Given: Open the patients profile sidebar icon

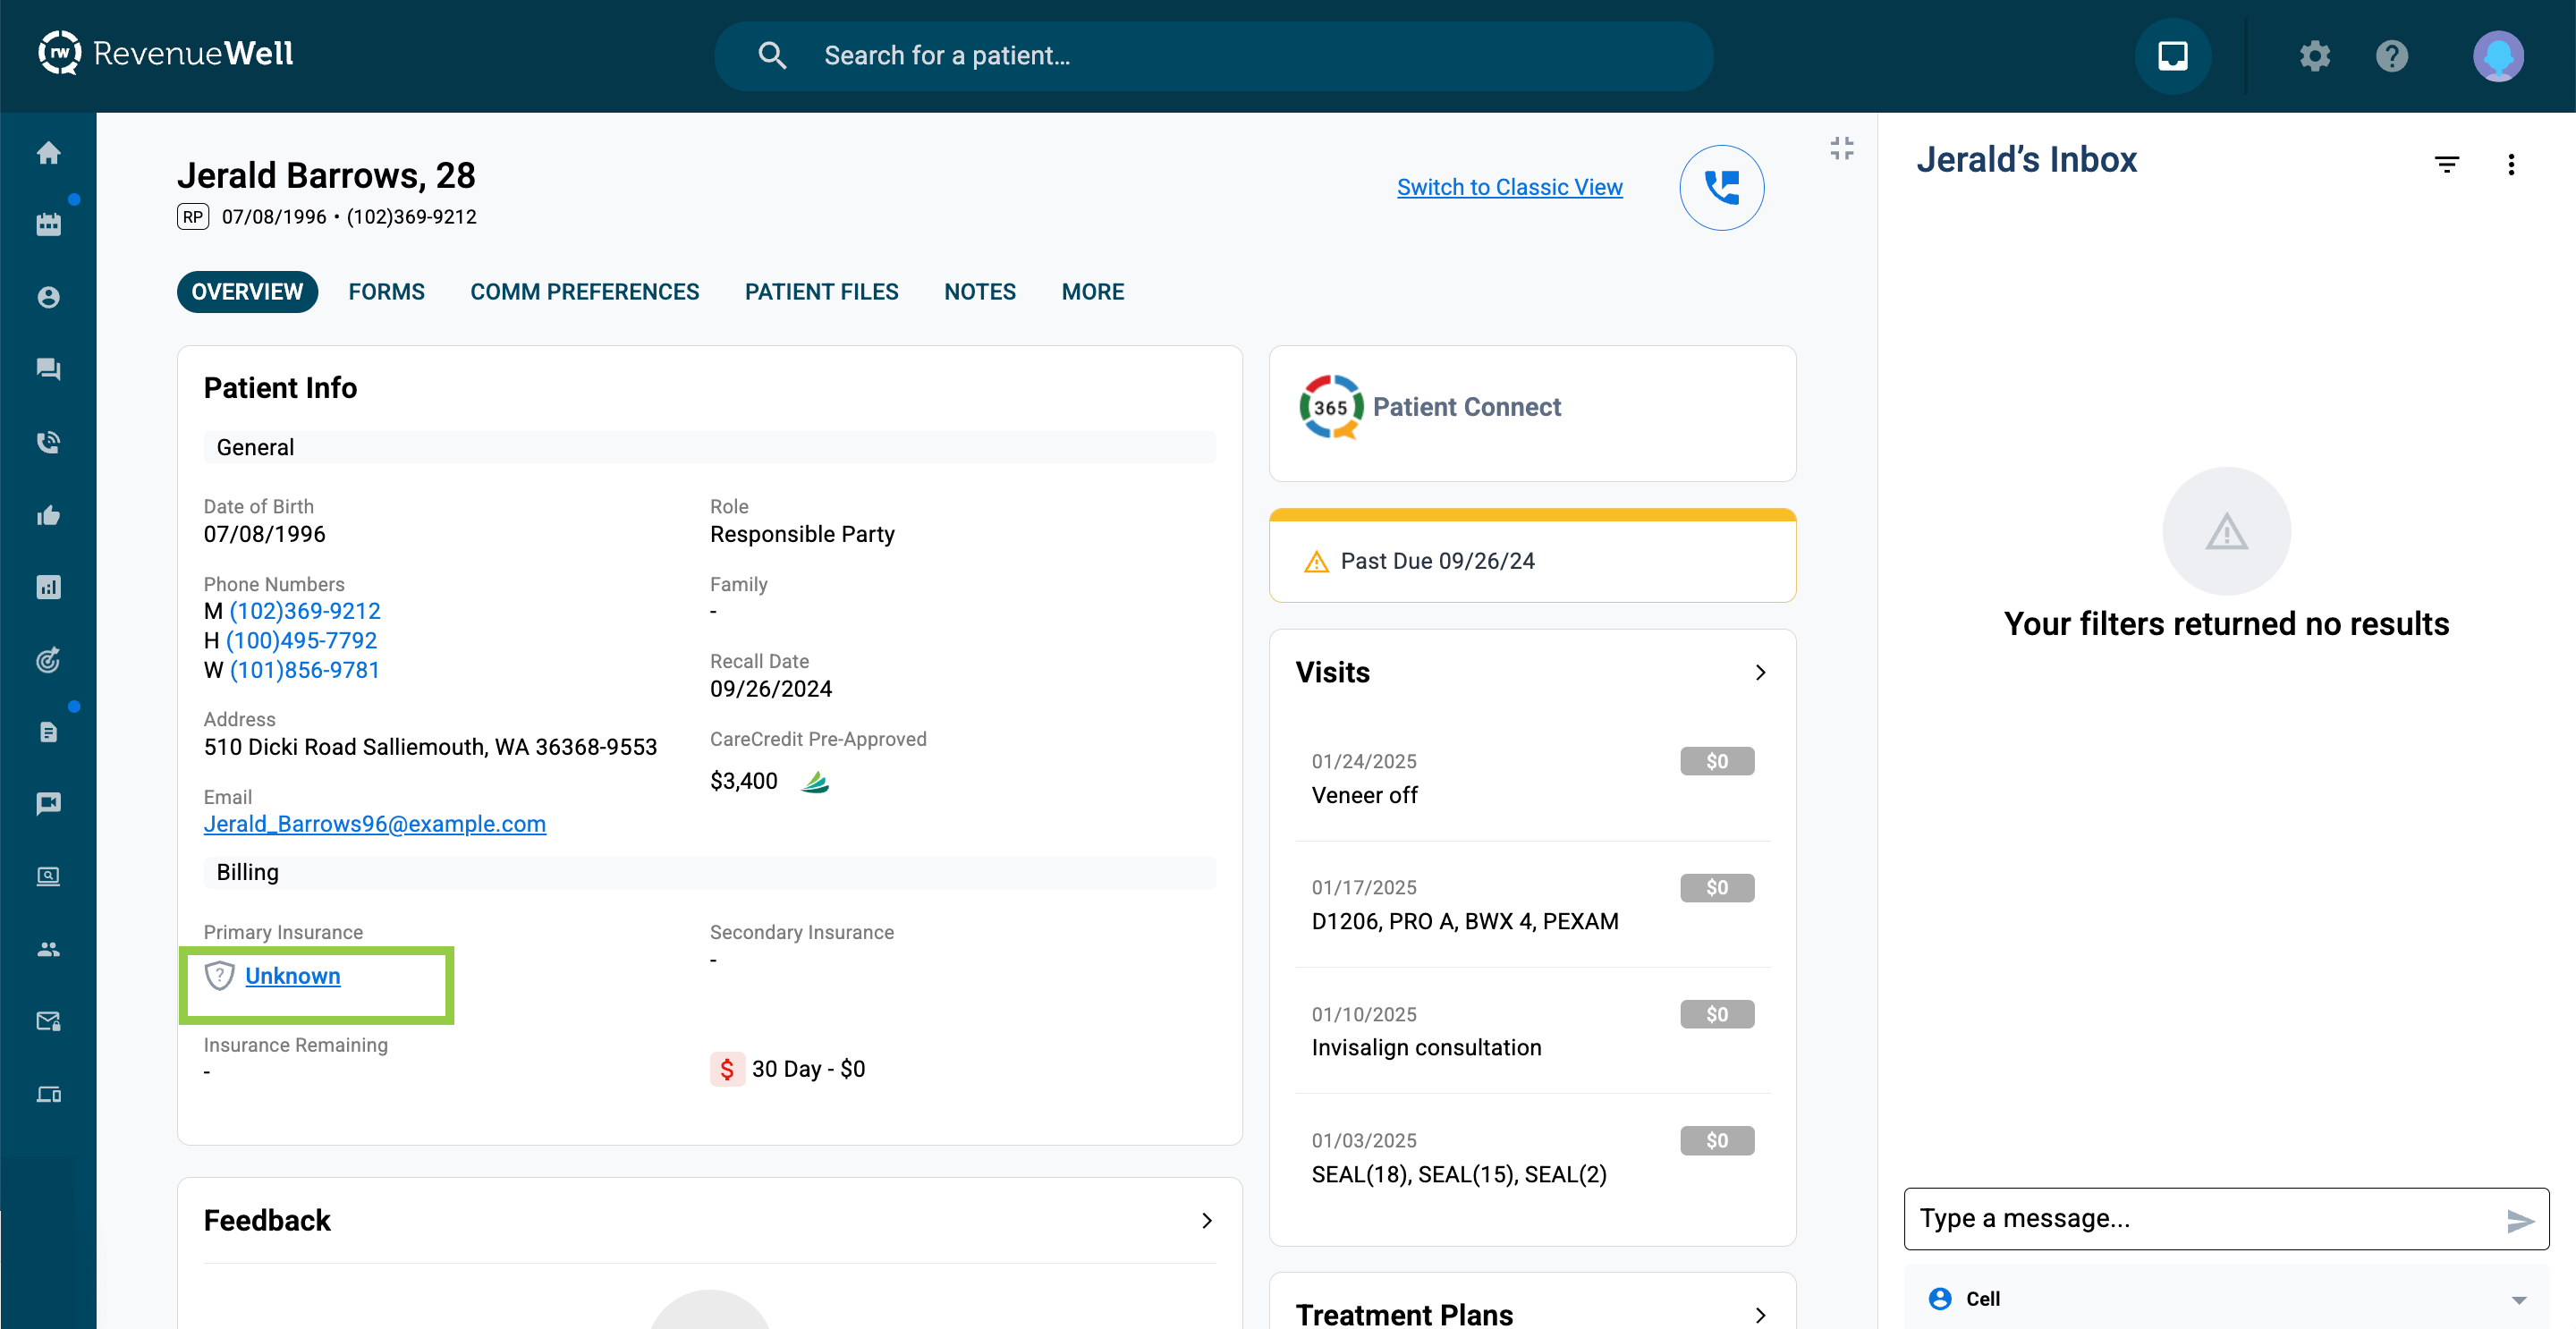Looking at the screenshot, I should 48,297.
